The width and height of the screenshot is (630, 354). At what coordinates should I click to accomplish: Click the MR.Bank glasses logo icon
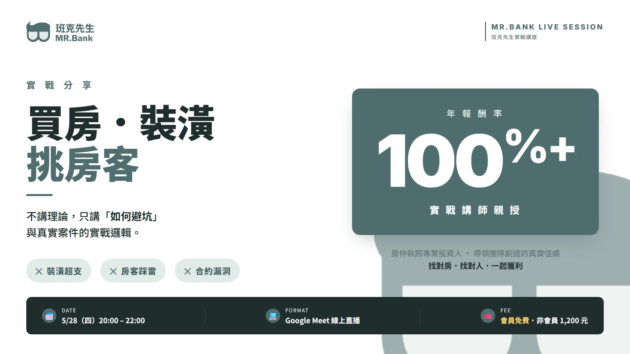pos(38,32)
